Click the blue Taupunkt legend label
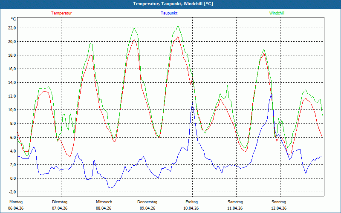The width and height of the screenshot is (341, 213). tap(169, 13)
